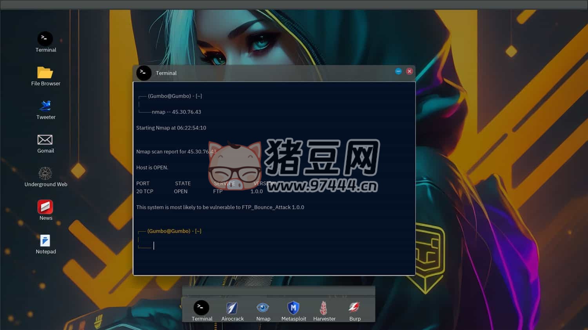588x330 pixels.
Task: Click the FTP_Bounce_Attack vulnerability line
Action: 220,207
